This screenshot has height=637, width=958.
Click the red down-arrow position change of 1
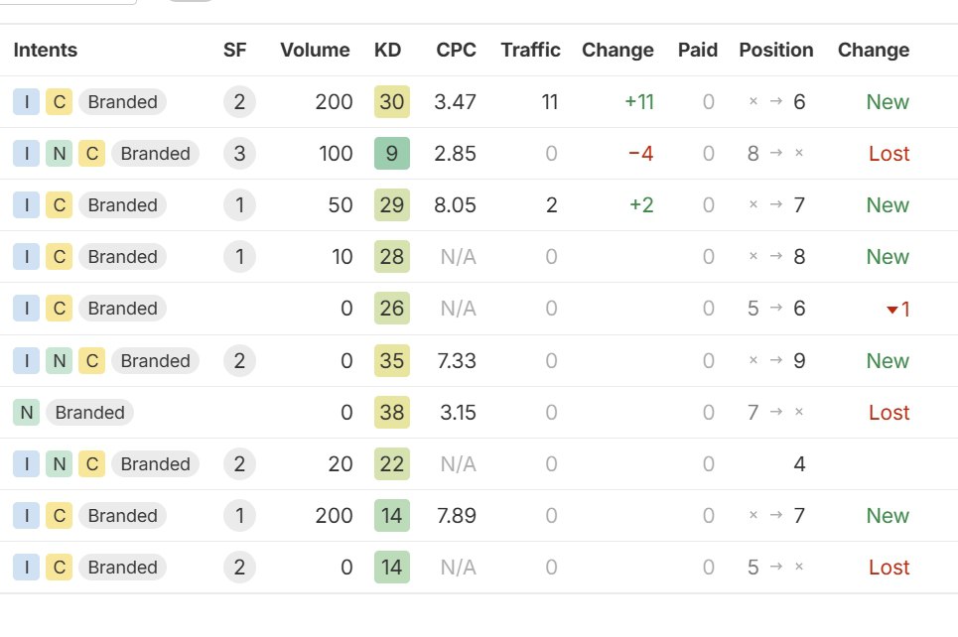point(897,310)
